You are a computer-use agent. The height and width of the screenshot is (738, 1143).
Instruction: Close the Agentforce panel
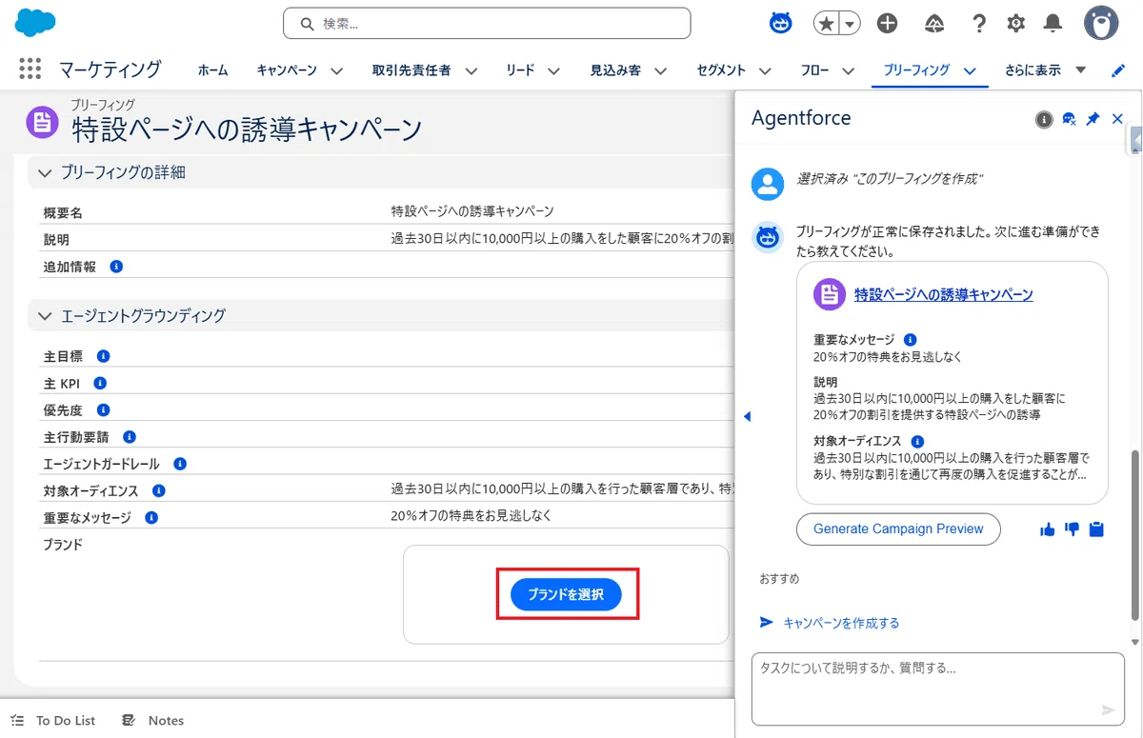1118,119
